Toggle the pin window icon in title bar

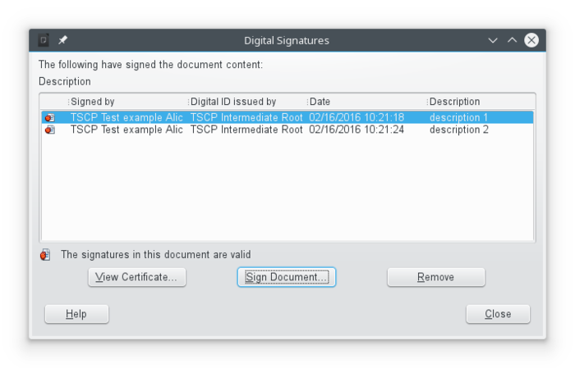point(63,40)
